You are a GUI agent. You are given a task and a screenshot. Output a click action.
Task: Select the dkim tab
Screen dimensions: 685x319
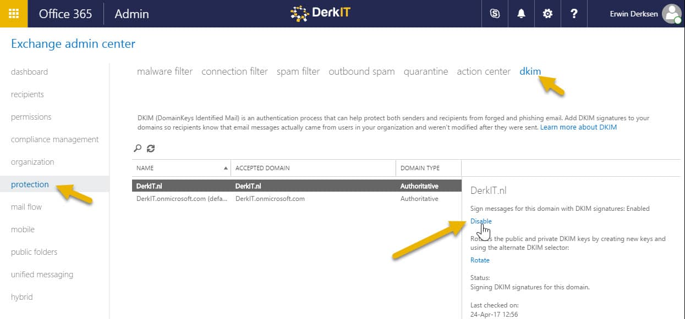pyautogui.click(x=530, y=71)
